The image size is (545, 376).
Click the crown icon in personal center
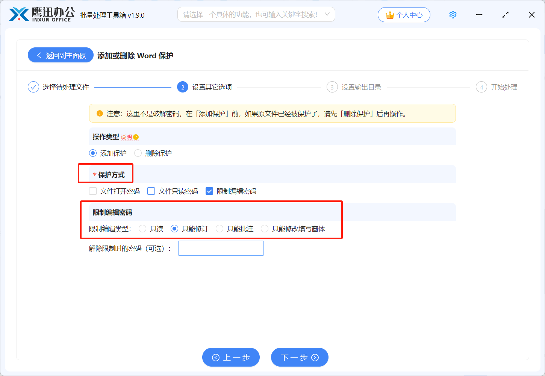click(390, 15)
